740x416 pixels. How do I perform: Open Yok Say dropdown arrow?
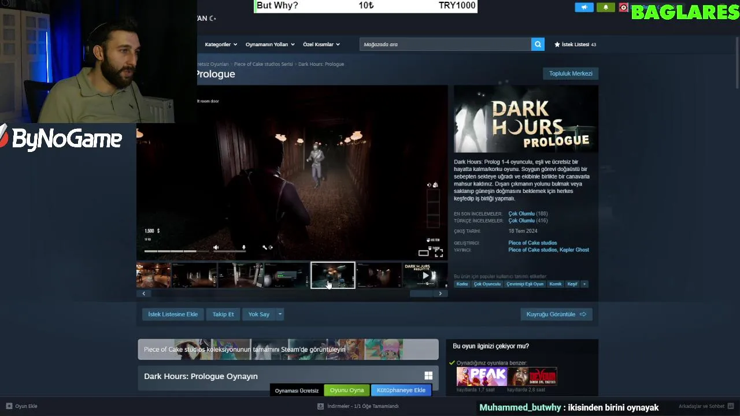coord(279,314)
